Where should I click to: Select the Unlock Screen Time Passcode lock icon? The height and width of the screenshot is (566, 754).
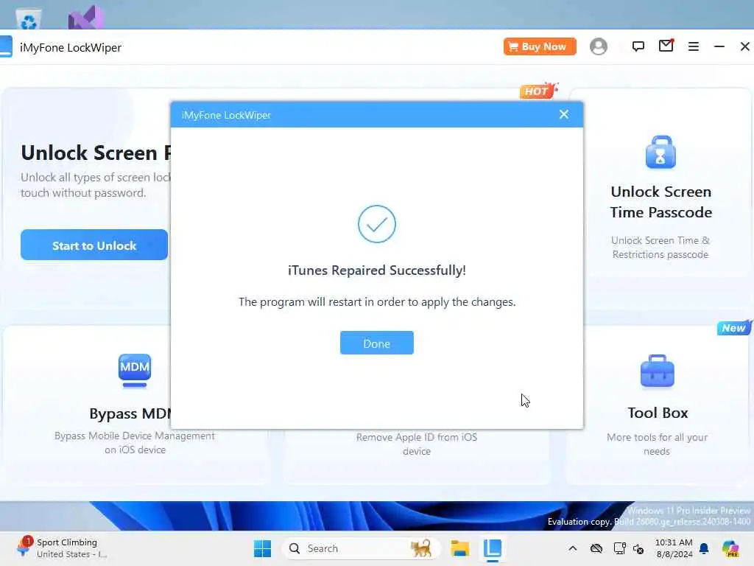(x=660, y=153)
